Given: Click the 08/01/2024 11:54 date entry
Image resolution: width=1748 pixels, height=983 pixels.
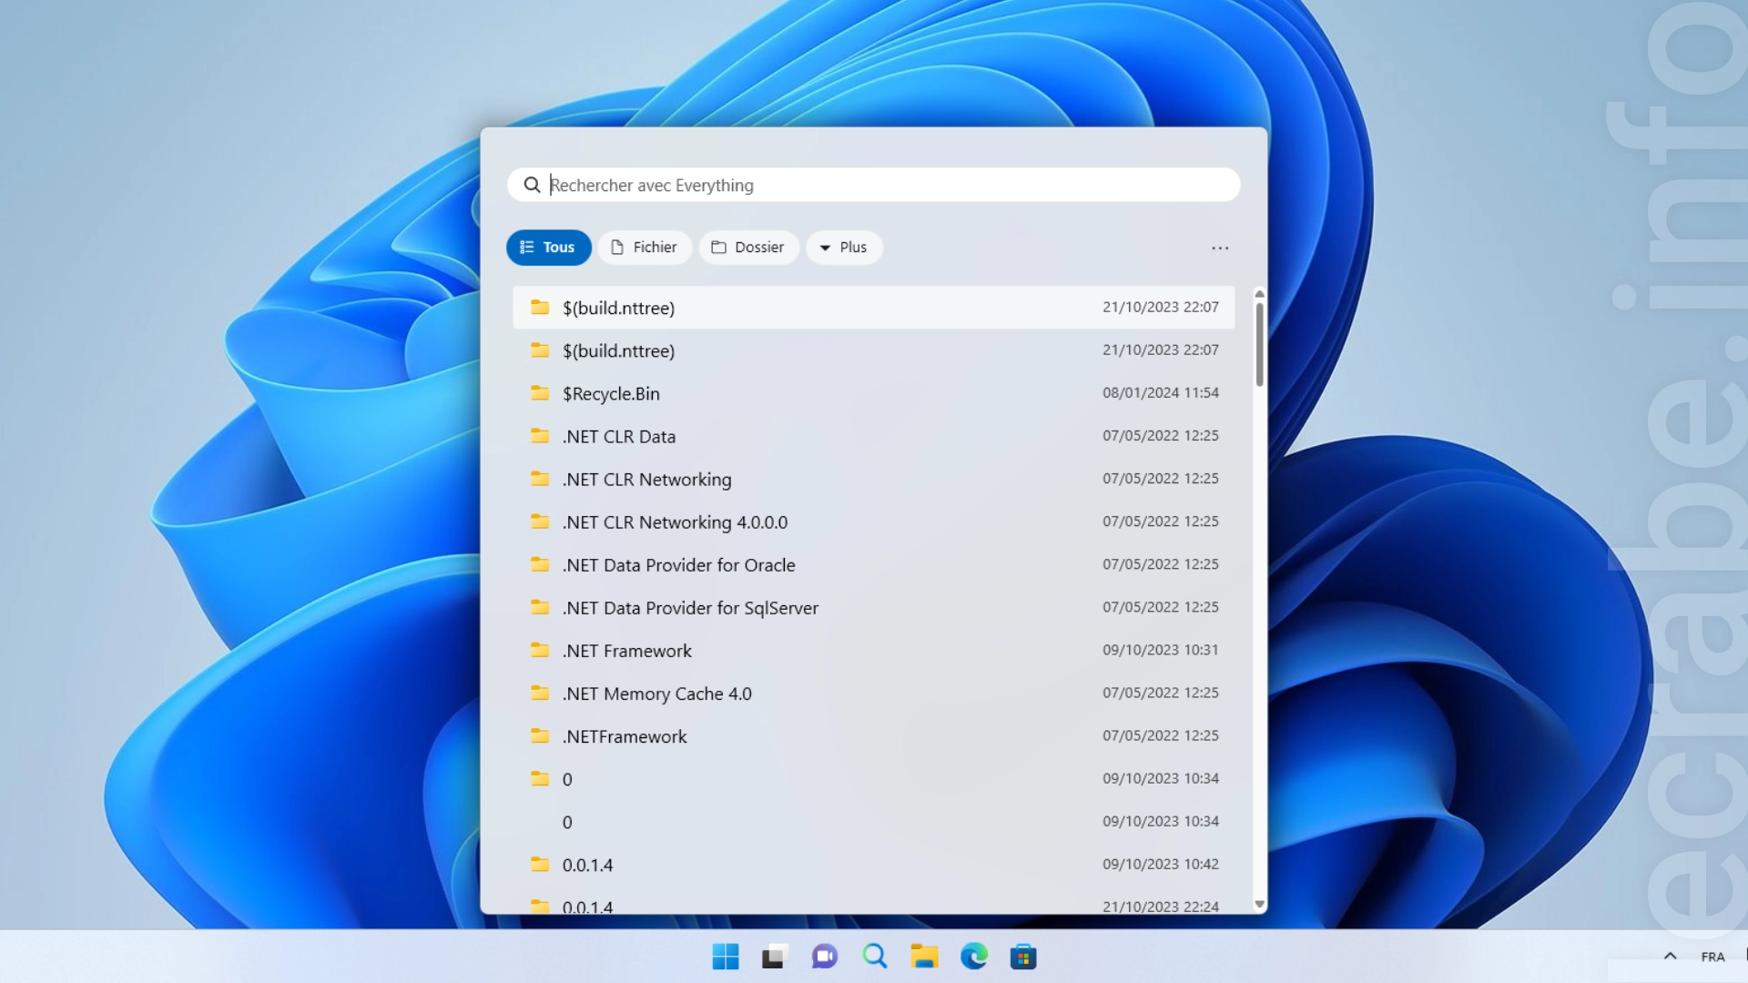Looking at the screenshot, I should 1160,392.
